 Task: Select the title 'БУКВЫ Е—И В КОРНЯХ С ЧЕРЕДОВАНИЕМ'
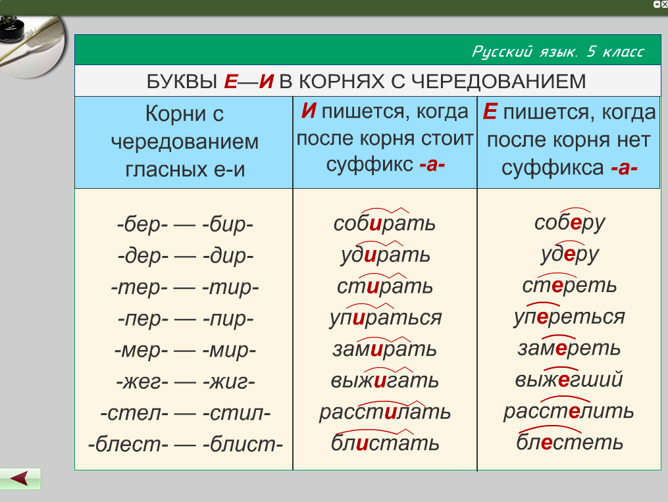pyautogui.click(x=366, y=81)
